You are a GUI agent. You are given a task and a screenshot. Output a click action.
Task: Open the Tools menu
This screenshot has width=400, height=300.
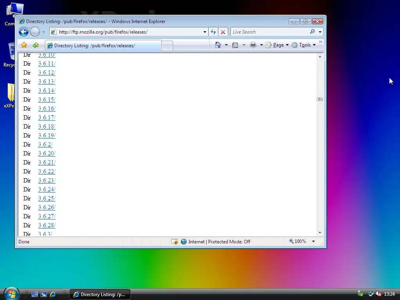coord(304,45)
